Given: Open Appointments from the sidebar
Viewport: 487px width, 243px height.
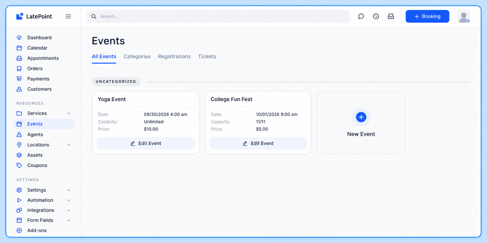Looking at the screenshot, I should point(43,58).
